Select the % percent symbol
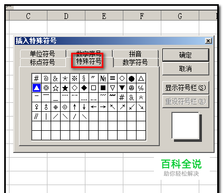This screenshot has height=193, width=223. pos(141,88)
